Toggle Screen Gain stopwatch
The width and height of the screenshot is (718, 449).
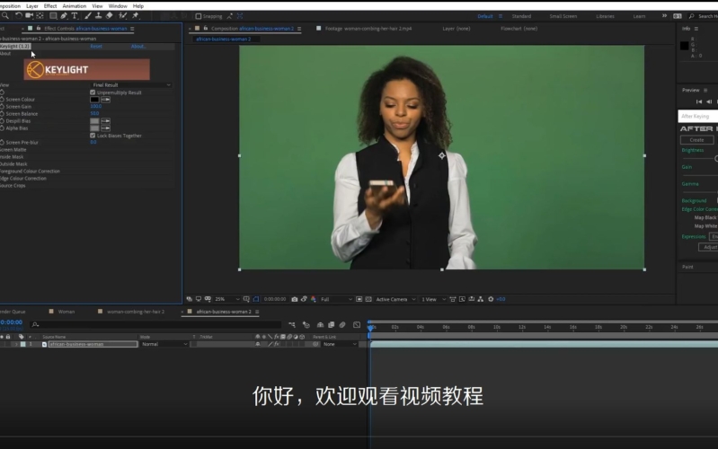point(3,107)
